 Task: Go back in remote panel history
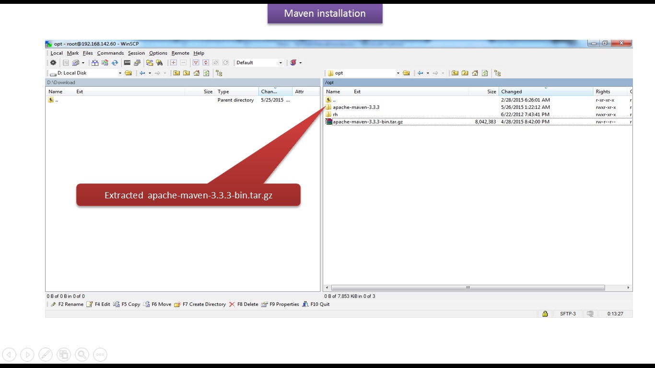coord(420,73)
